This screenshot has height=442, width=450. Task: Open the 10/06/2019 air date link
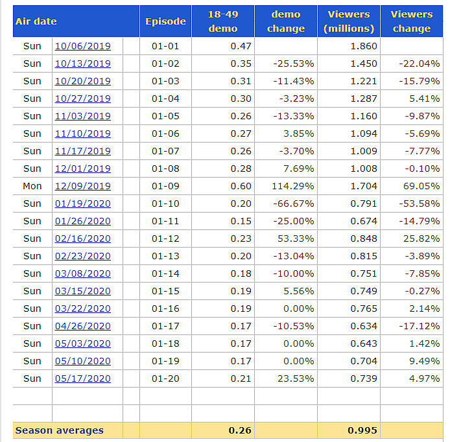point(82,46)
